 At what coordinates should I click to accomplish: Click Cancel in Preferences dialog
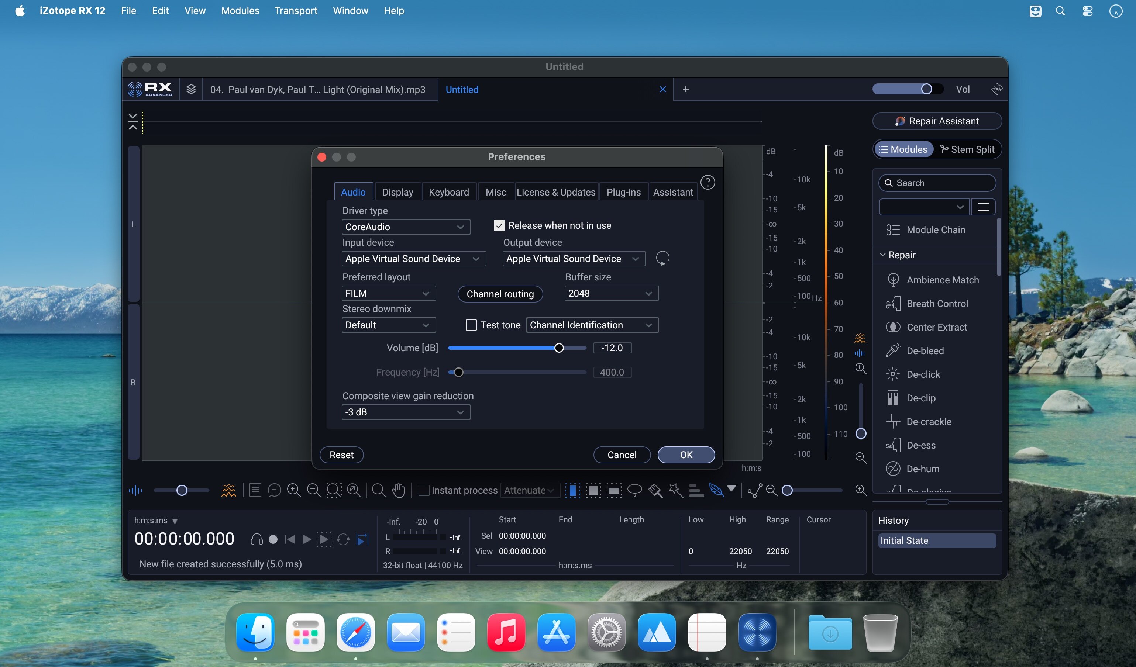click(x=622, y=455)
